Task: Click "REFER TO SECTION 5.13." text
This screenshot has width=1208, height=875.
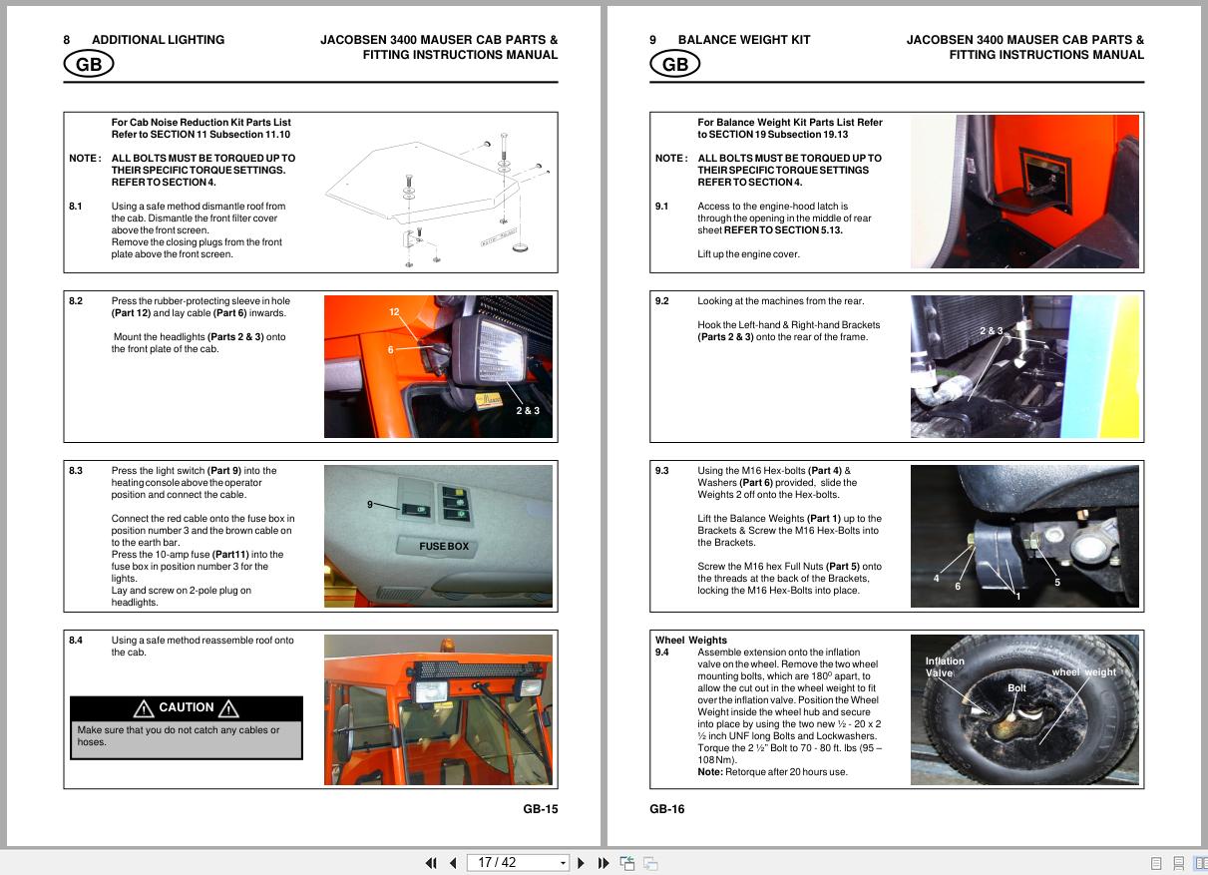Action: coord(783,230)
